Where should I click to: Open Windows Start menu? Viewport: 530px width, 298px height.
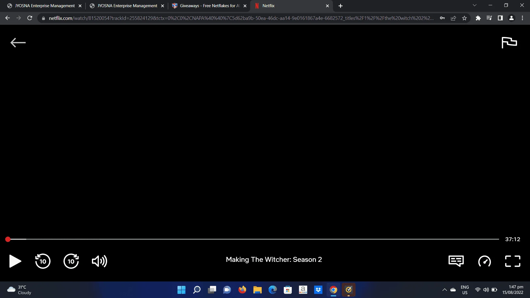coord(181,290)
